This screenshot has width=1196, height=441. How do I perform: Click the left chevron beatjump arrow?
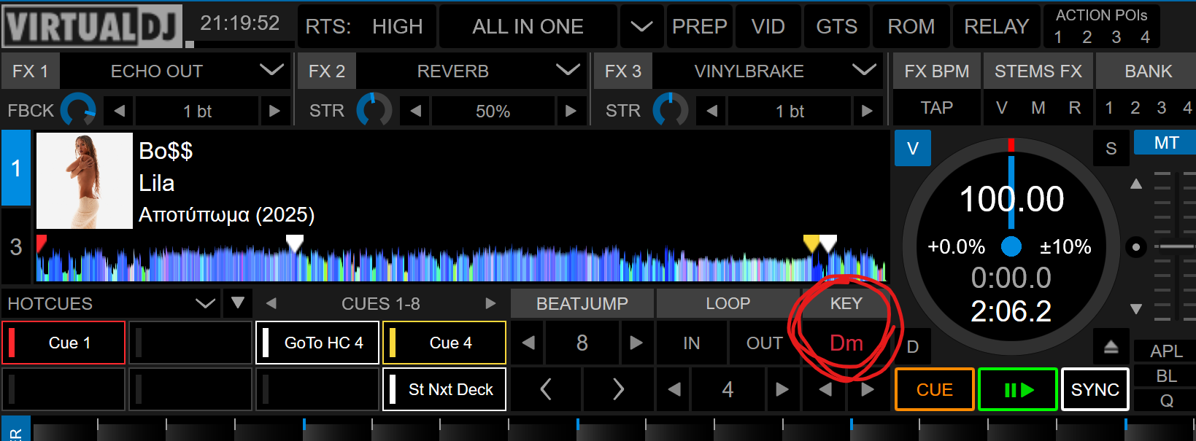pyautogui.click(x=545, y=389)
